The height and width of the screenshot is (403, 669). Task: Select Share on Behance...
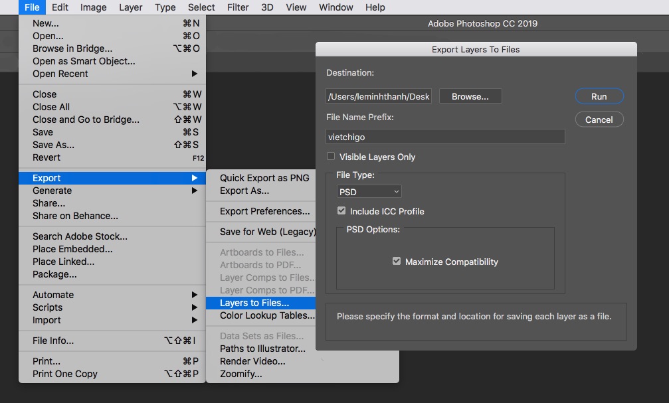pyautogui.click(x=112, y=216)
